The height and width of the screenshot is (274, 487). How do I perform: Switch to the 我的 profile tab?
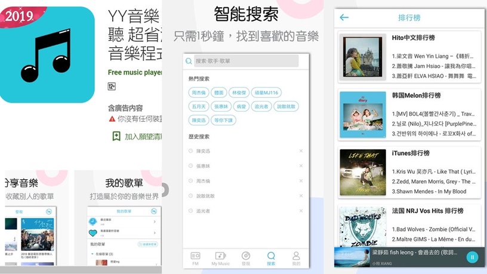pyautogui.click(x=296, y=258)
